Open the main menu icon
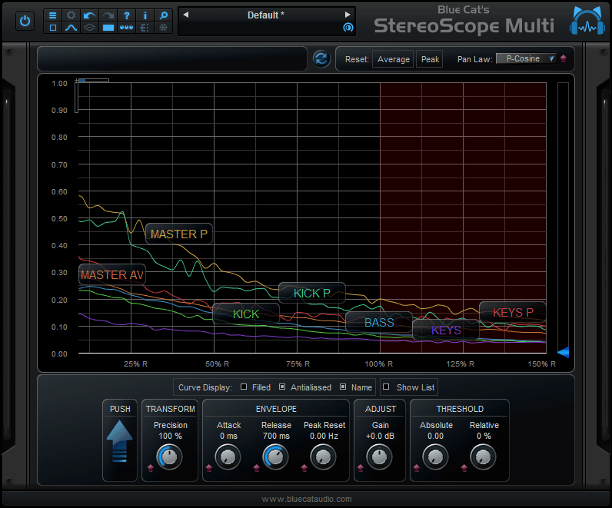Viewport: 612px width, 508px height. click(53, 15)
